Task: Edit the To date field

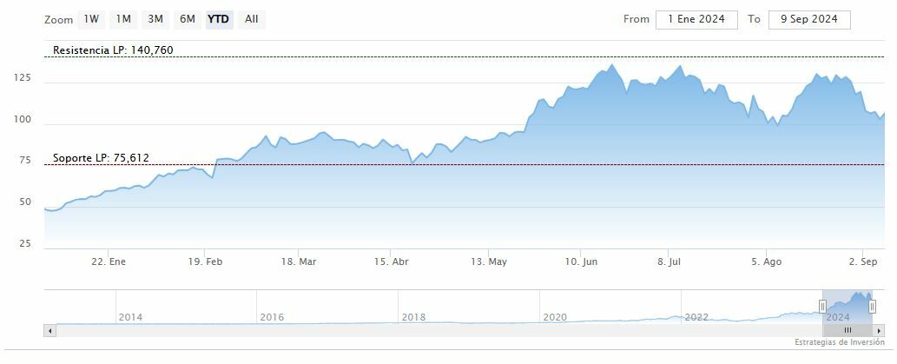Action: (x=810, y=19)
